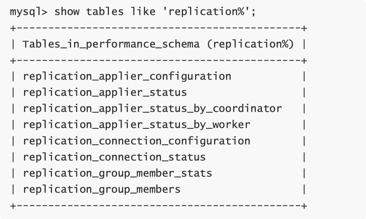Select the replication_applier_status_by_coordinator row

152,109
